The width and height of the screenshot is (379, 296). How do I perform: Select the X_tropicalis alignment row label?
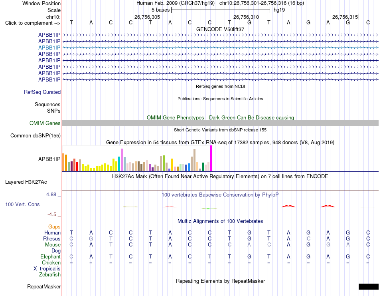(47, 269)
